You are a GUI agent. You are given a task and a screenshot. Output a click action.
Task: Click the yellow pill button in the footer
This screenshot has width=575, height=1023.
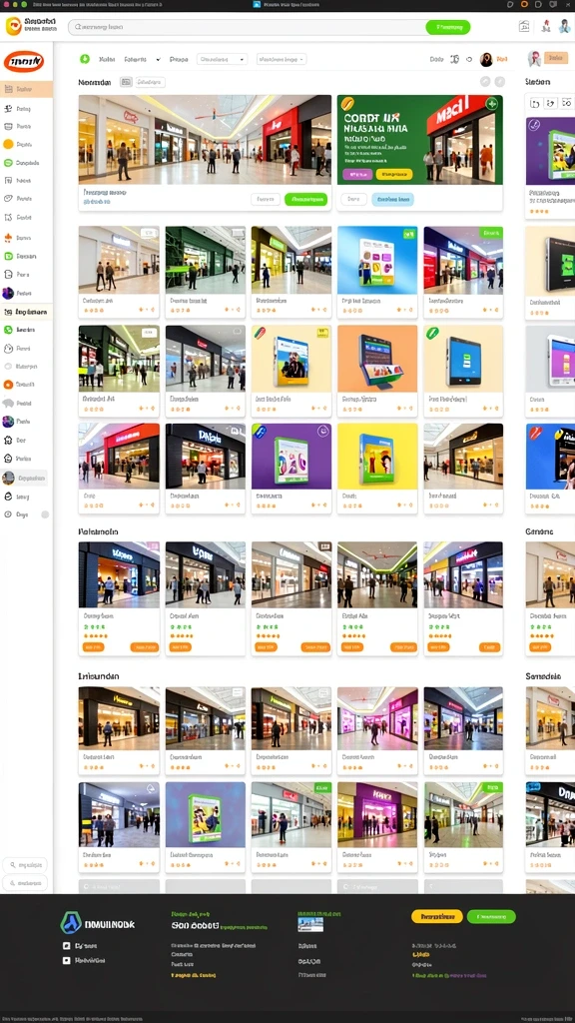pyautogui.click(x=437, y=917)
